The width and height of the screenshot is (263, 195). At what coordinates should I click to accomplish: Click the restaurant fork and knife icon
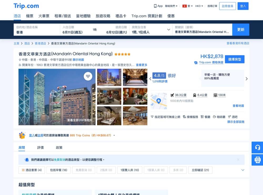[202, 117]
